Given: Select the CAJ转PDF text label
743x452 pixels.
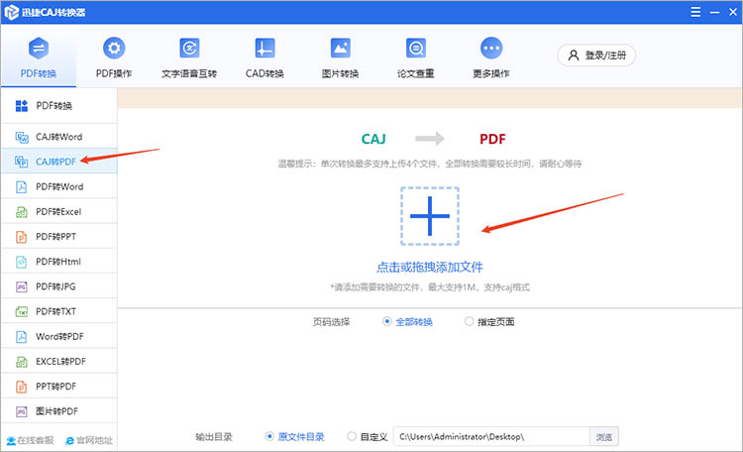Looking at the screenshot, I should click(55, 162).
